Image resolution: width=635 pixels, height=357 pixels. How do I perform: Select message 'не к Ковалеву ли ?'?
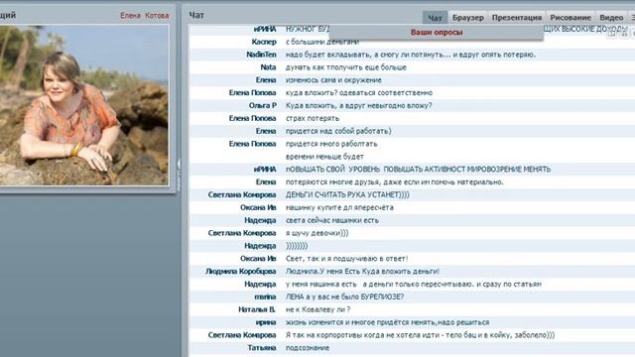coord(317,309)
